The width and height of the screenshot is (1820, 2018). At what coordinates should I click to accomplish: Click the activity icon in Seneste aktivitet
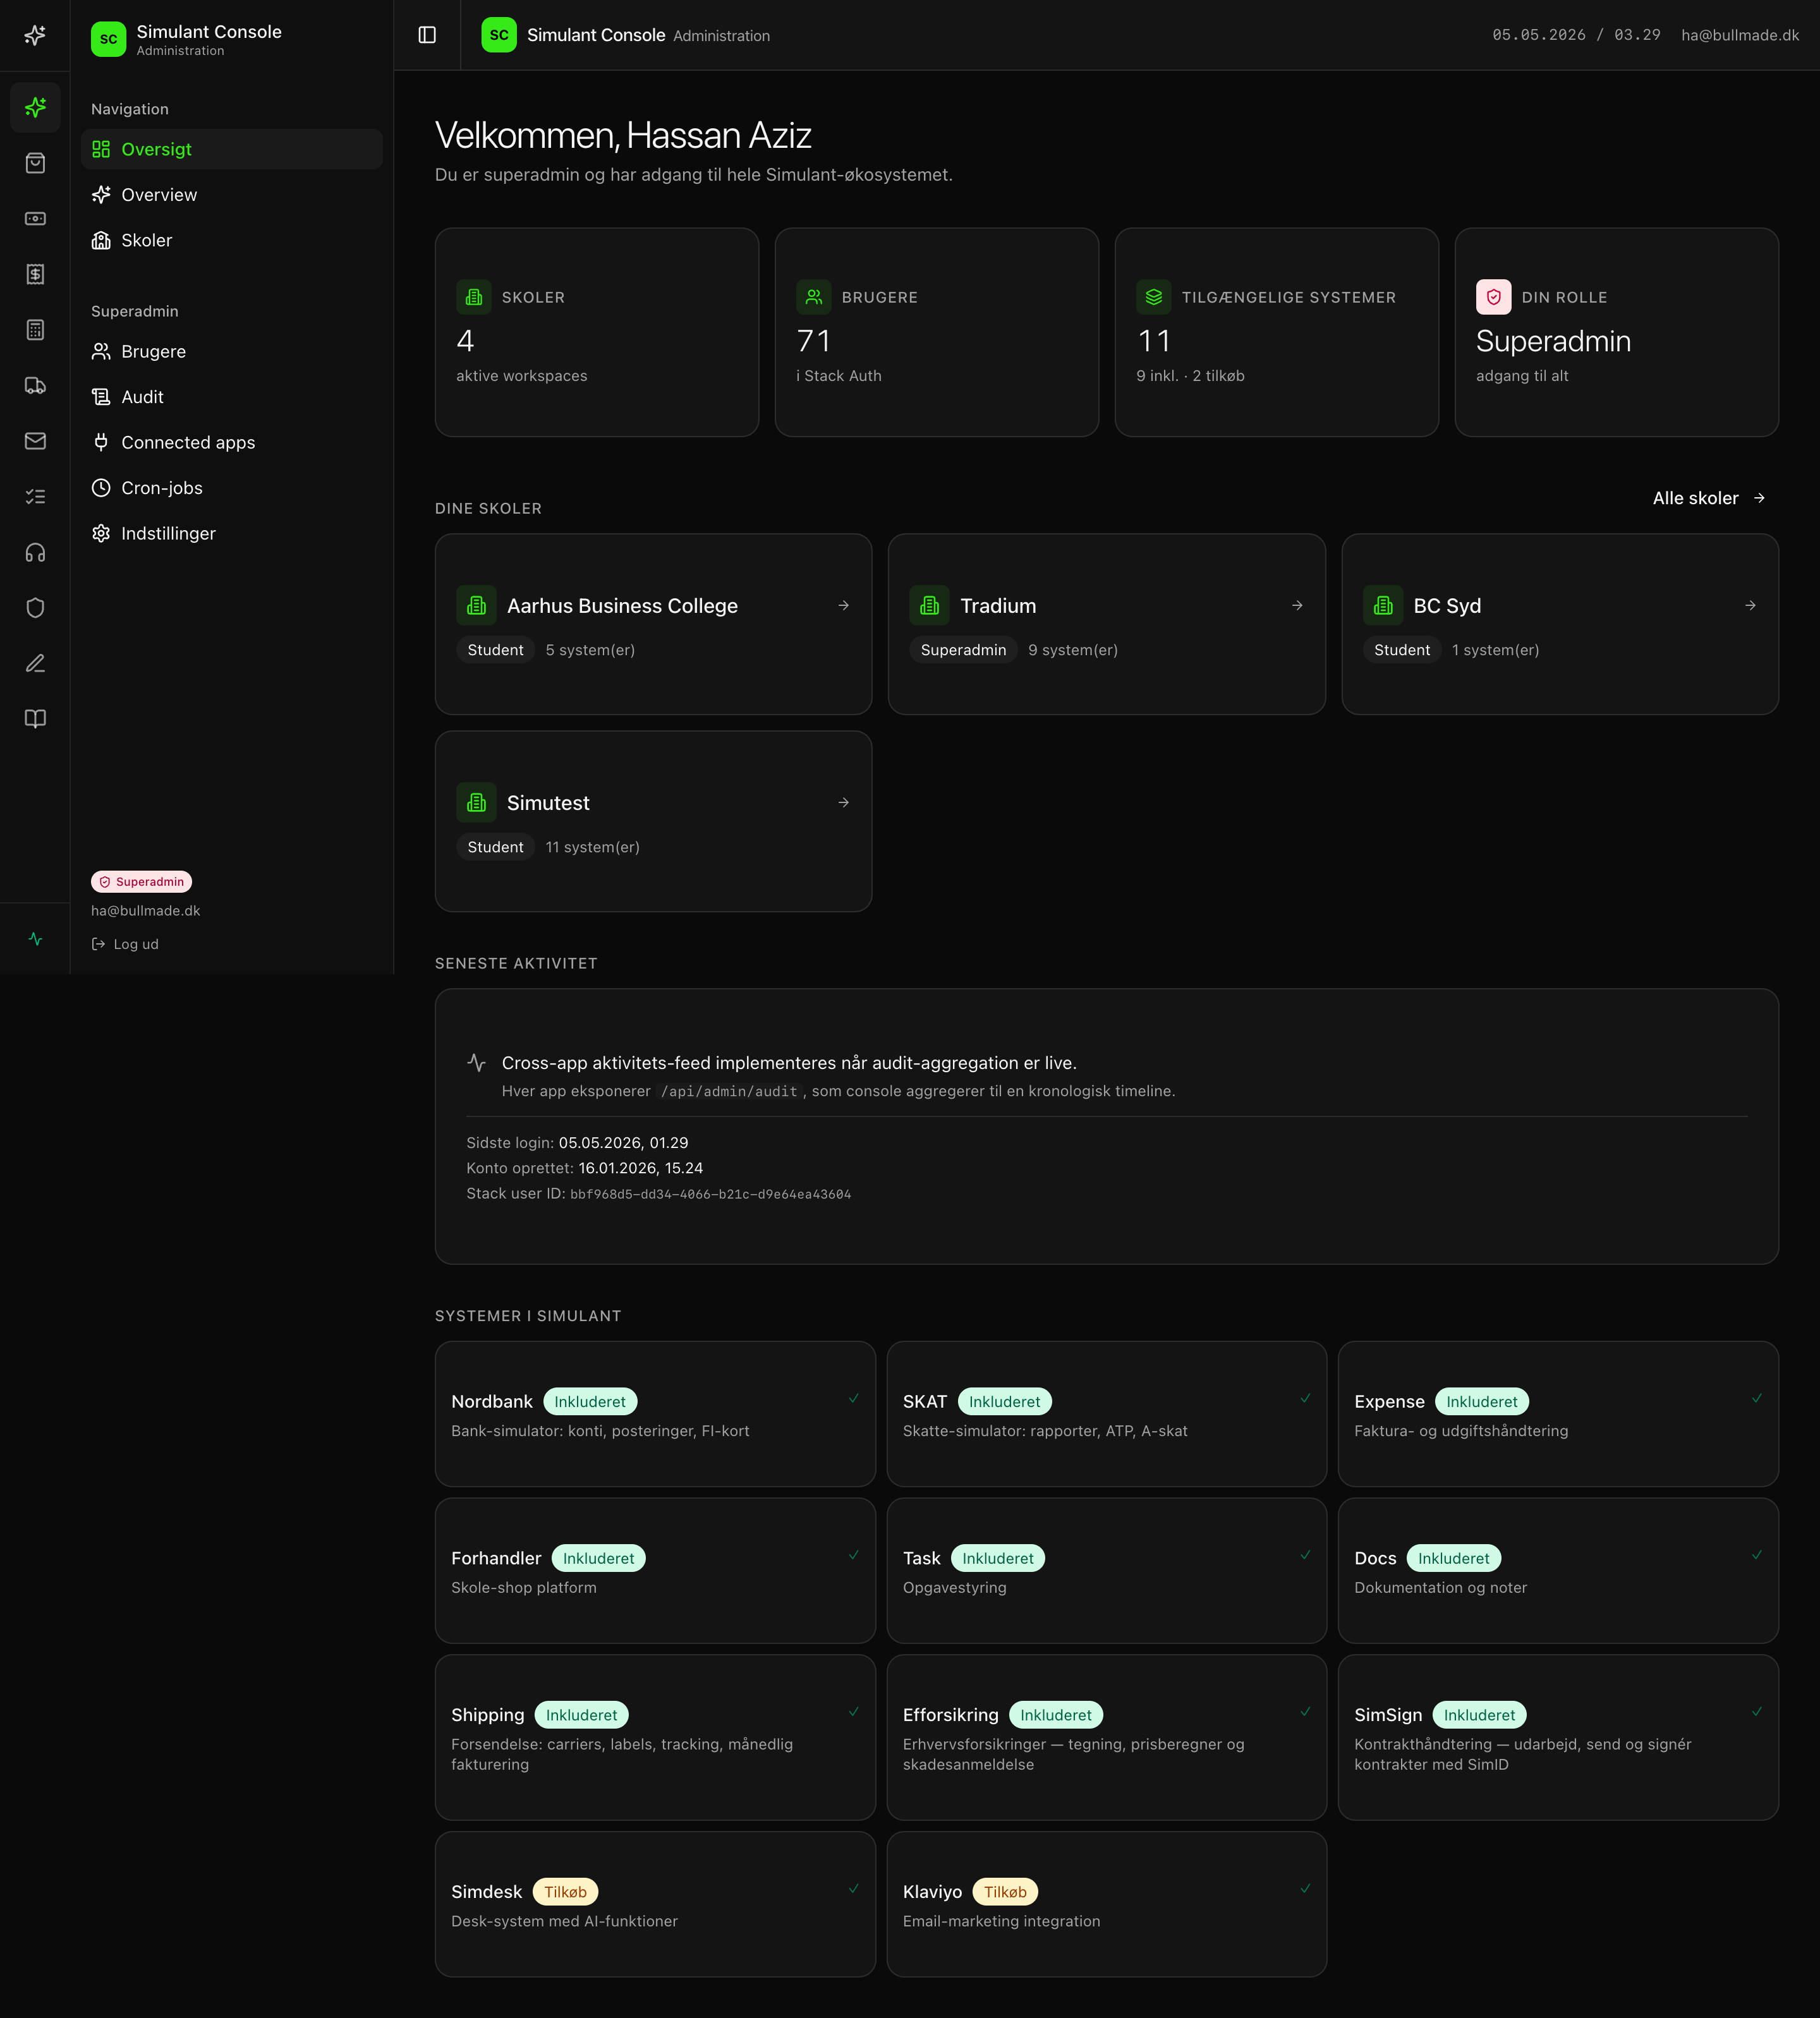click(477, 1063)
